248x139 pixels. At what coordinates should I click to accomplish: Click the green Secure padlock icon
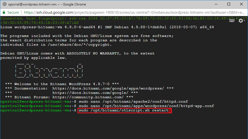[x=4, y=12]
